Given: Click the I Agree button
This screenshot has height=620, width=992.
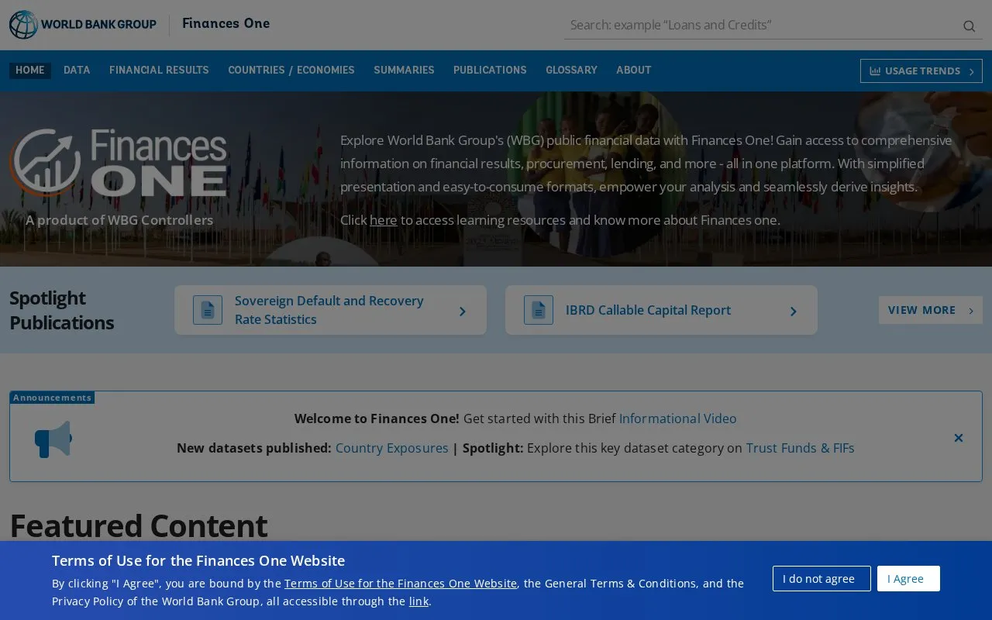Looking at the screenshot, I should pos(908,579).
